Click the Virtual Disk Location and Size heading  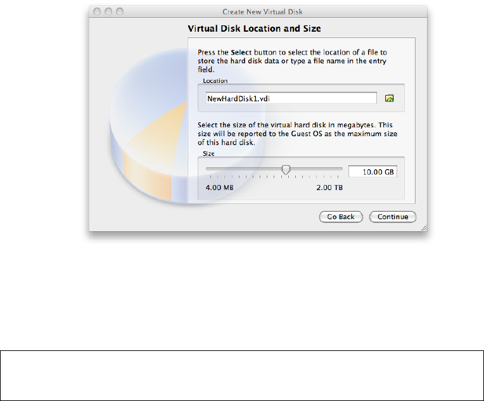click(x=254, y=29)
